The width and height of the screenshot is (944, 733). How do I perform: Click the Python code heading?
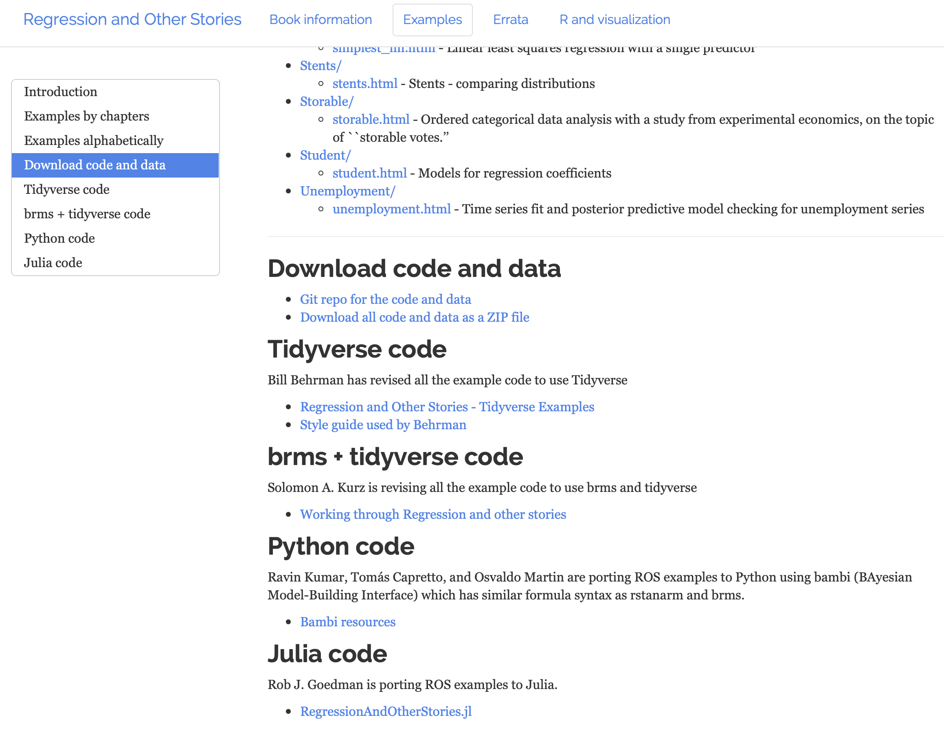[341, 546]
